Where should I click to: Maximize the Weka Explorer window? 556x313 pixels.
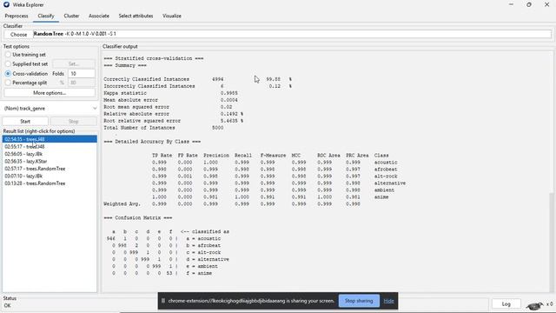(x=529, y=4)
